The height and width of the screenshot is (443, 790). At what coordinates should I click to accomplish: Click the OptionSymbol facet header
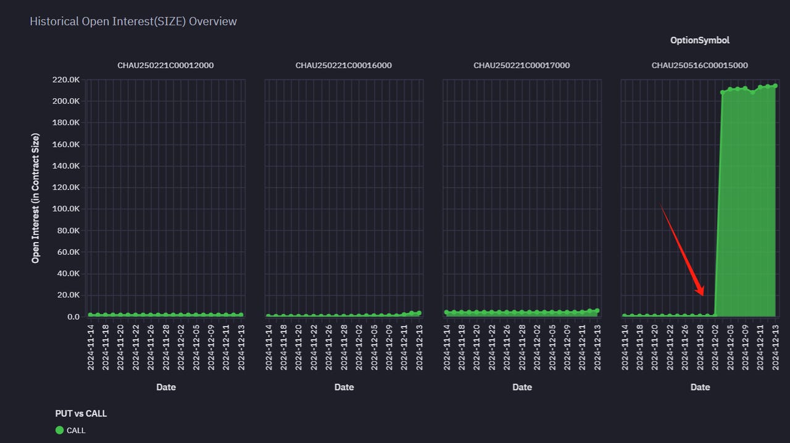tap(700, 40)
